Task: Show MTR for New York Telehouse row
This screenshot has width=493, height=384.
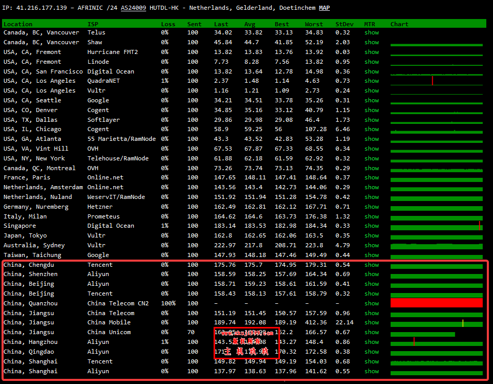Action: tap(372, 158)
